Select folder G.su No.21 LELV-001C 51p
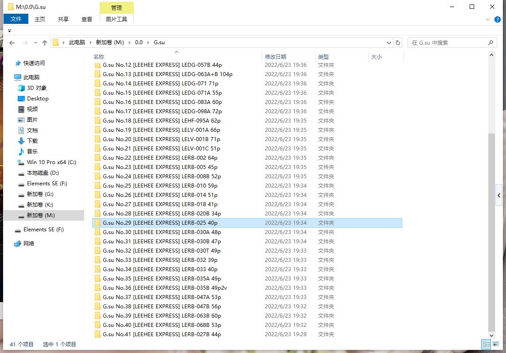This screenshot has height=353, width=506. 247,149
